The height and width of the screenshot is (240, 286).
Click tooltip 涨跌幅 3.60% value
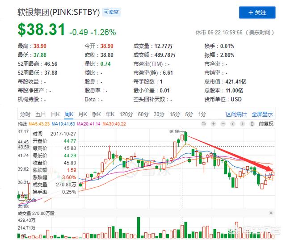(69, 177)
